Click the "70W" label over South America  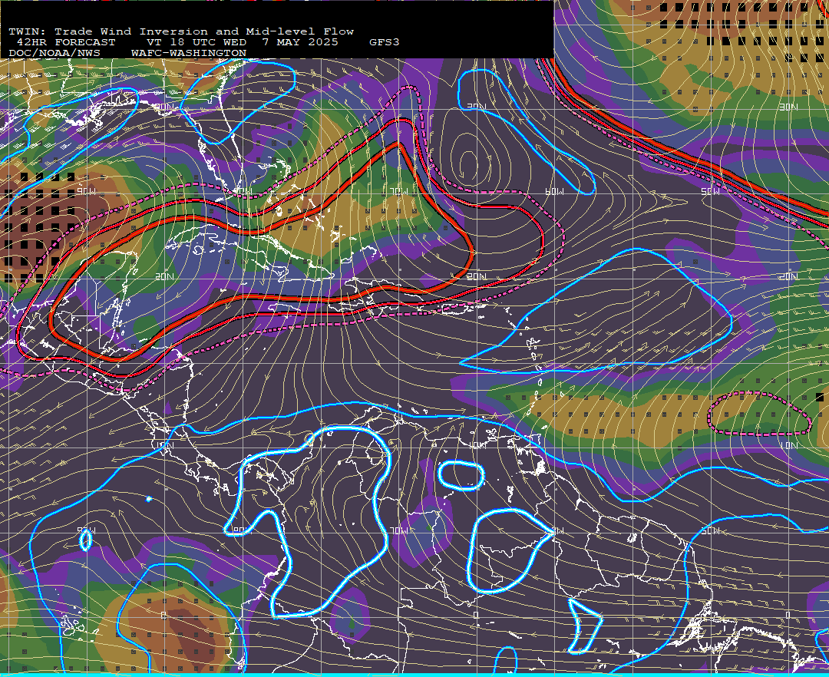(x=398, y=530)
